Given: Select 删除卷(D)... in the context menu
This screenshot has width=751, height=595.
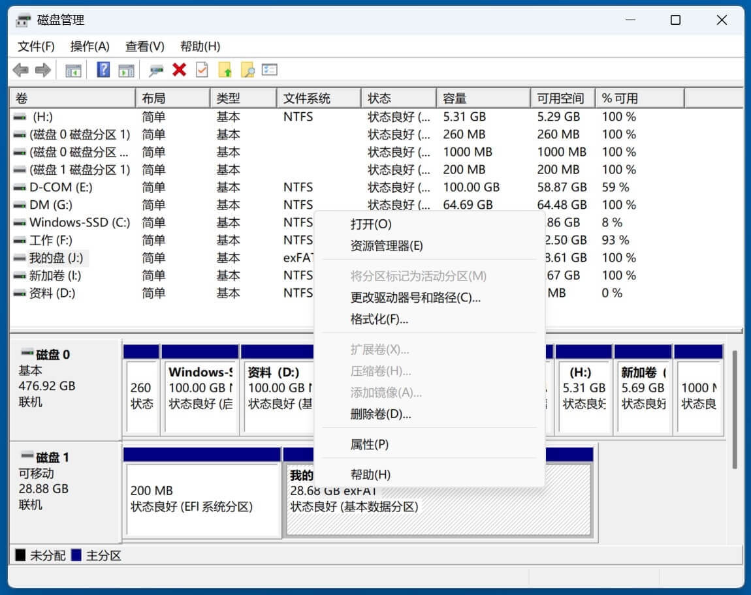Looking at the screenshot, I should tap(381, 414).
